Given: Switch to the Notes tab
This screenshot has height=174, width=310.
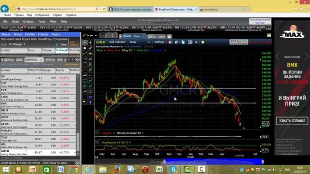Looking at the screenshot, I should (x=18, y=34).
